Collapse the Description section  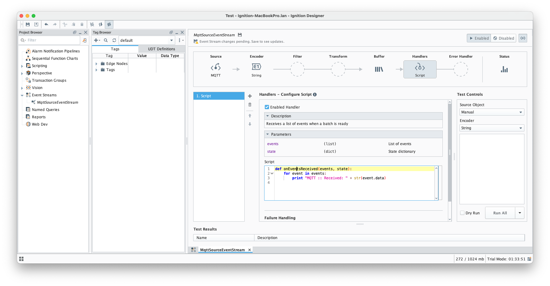(x=268, y=116)
